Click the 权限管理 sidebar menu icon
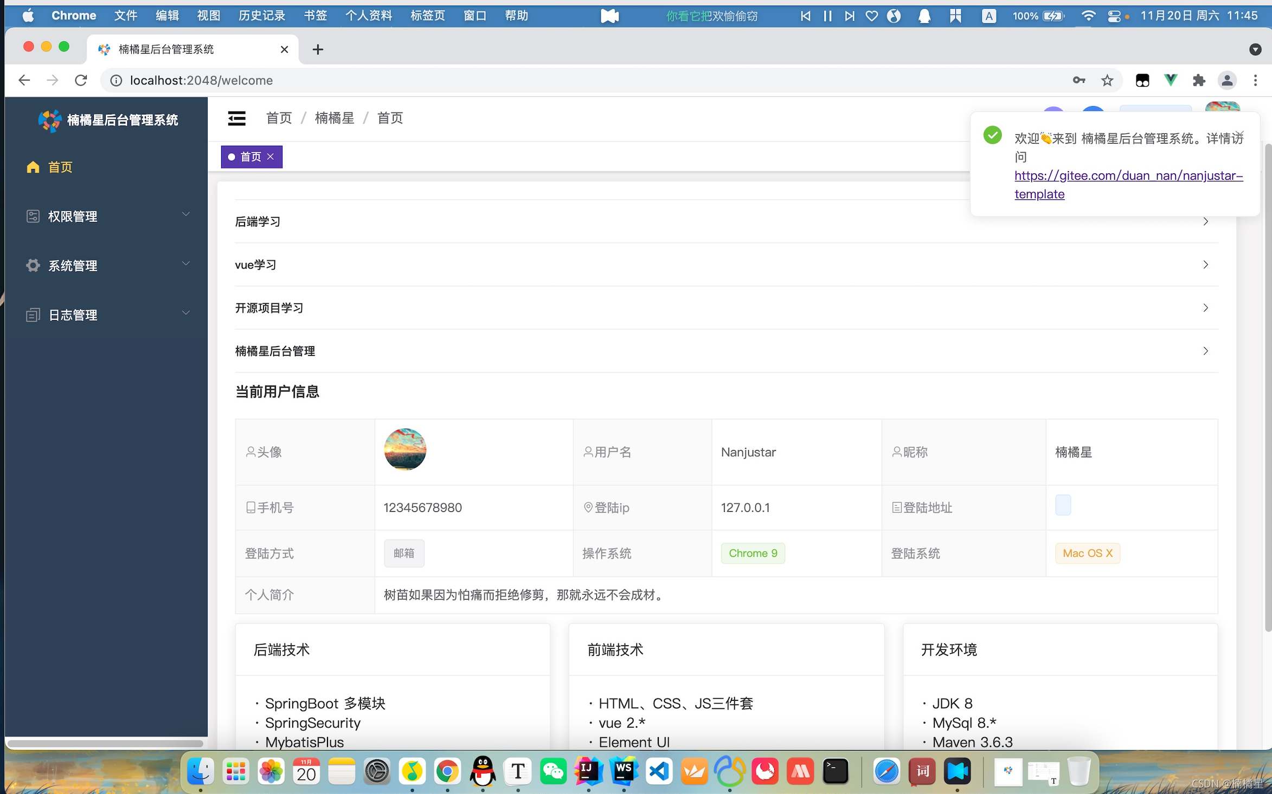Image resolution: width=1272 pixels, height=794 pixels. 32,216
